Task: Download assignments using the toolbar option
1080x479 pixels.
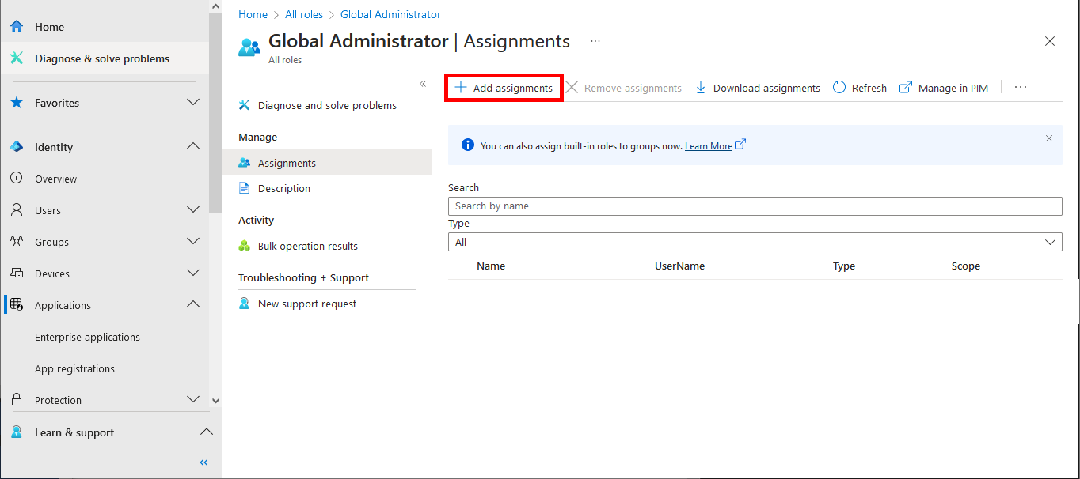Action: 756,87
